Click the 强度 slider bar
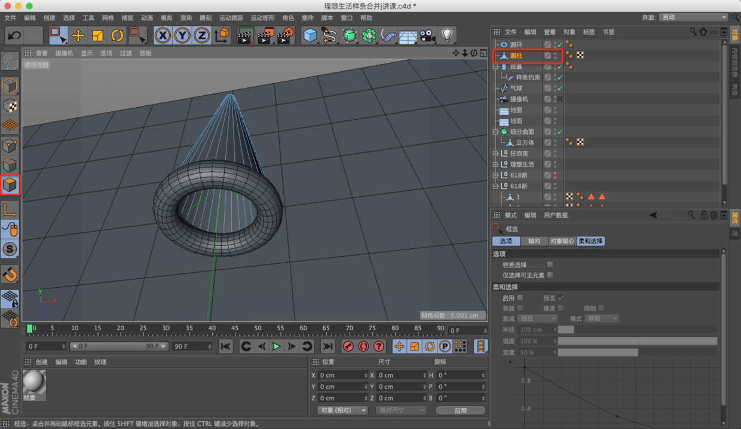This screenshot has height=429, width=741. 638,341
